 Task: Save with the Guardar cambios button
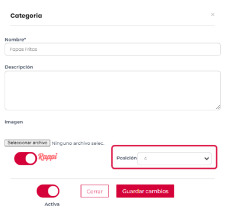pos(145,191)
